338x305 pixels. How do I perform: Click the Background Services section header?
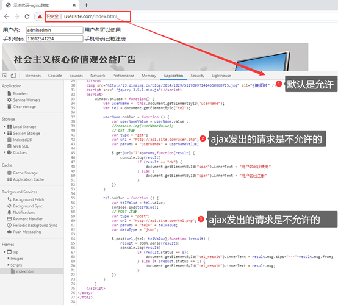point(20,192)
